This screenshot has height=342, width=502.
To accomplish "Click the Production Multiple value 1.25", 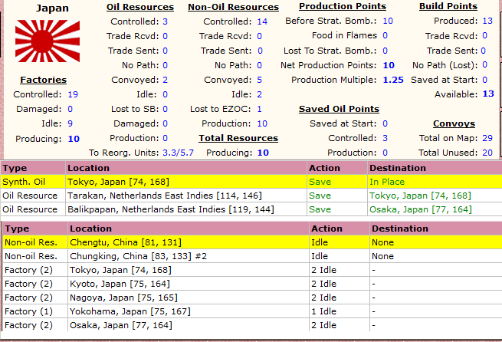I will click(x=393, y=80).
